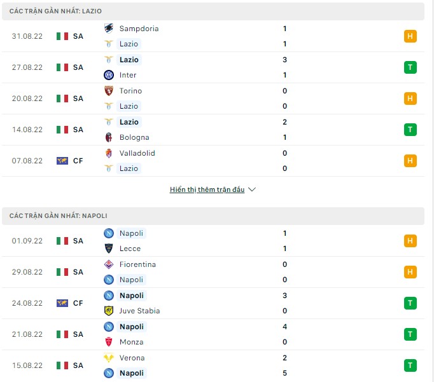Select the 'Các trận gần nhất: Lazio' header
Image resolution: width=434 pixels, height=382 pixels.
[x=55, y=11]
